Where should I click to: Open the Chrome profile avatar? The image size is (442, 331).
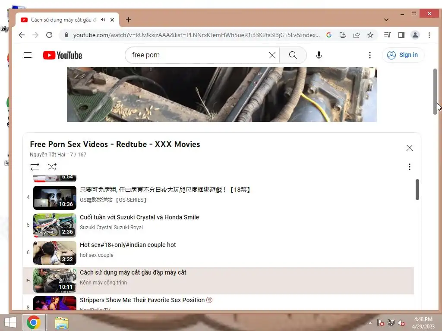(415, 35)
